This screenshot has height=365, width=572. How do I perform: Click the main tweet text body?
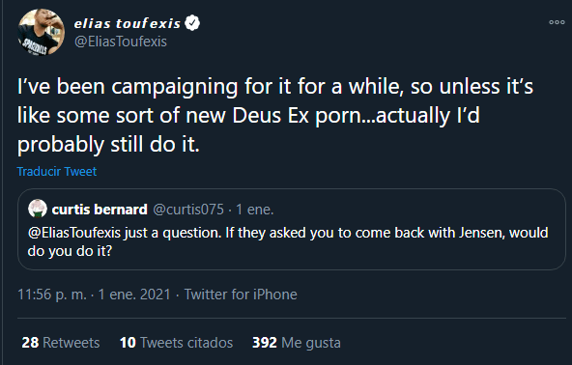click(x=275, y=115)
